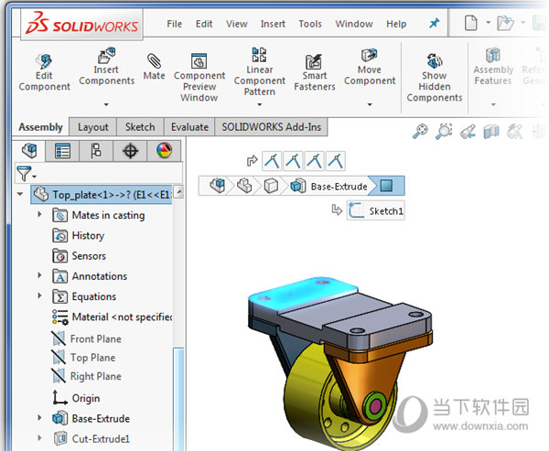
Task: Open DimXpertManager crosshair tab
Action: coord(130,151)
